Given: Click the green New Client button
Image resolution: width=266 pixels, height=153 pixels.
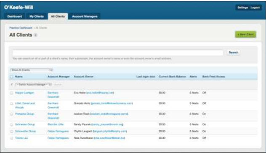Looking at the screenshot, I should [x=245, y=34].
